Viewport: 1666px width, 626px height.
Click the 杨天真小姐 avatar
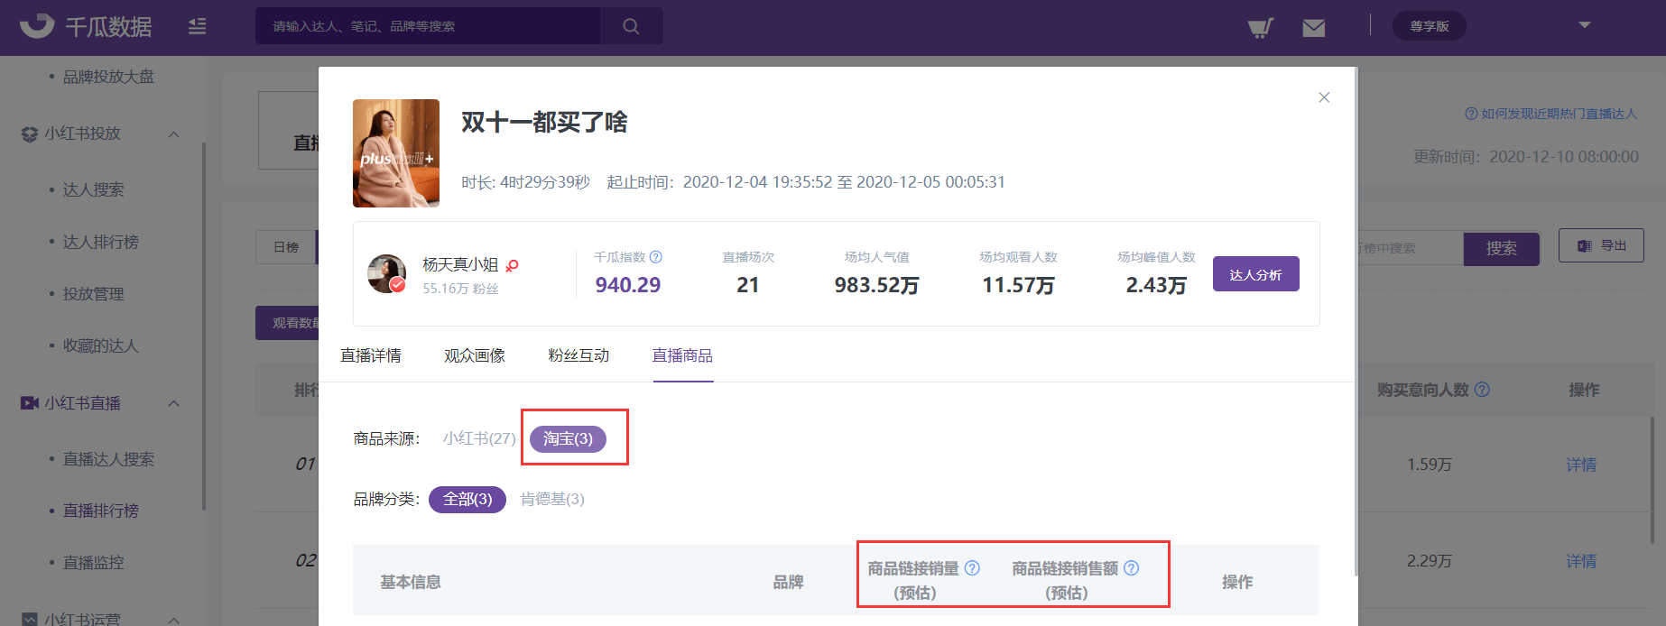(x=386, y=273)
